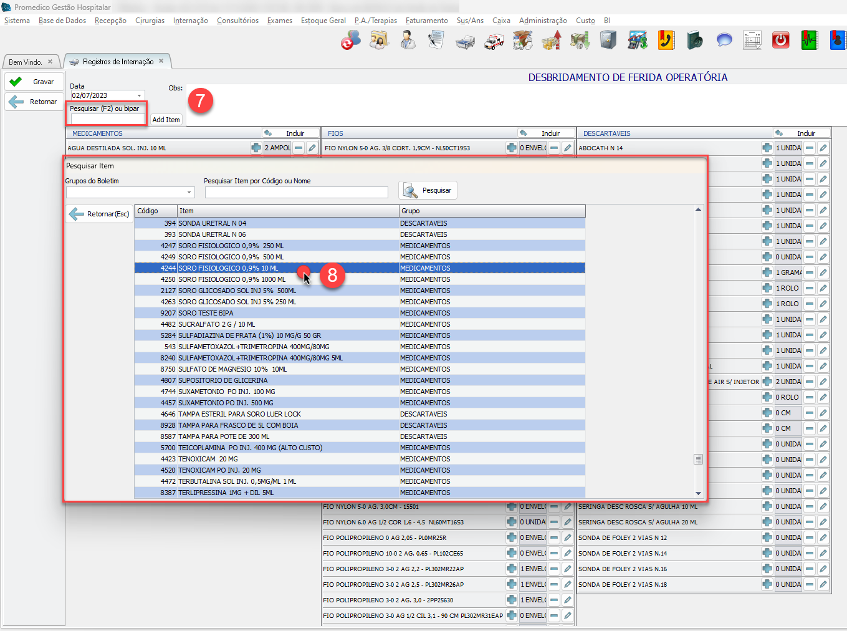Viewport: 847px width, 631px height.
Task: Click the red power button icon
Action: pos(780,41)
